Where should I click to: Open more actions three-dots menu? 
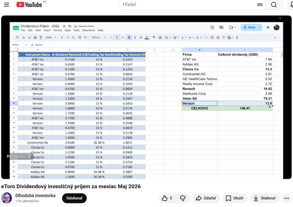click(x=286, y=198)
